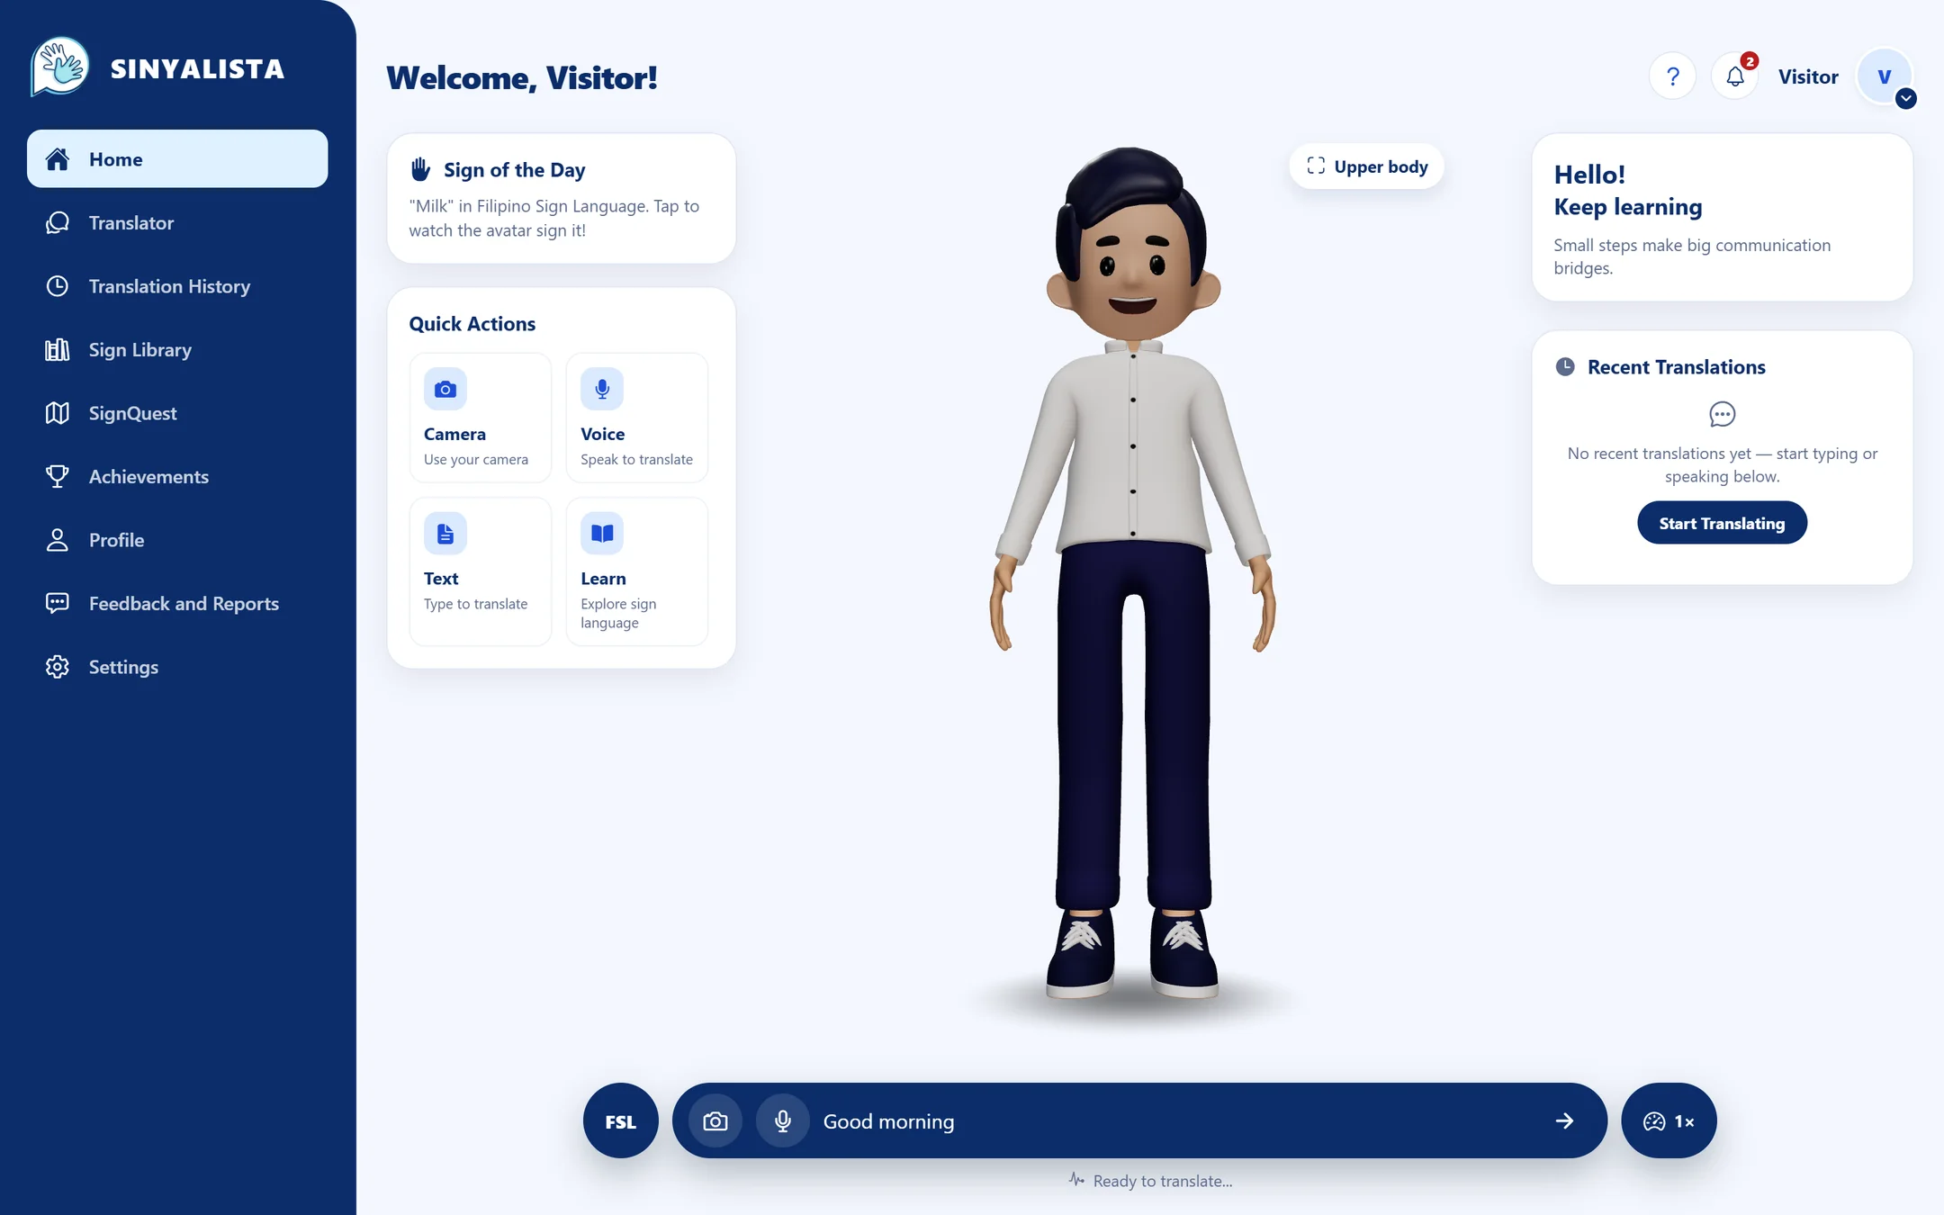The image size is (1944, 1215).
Task: Open SignQuest in sidebar
Action: pos(177,413)
